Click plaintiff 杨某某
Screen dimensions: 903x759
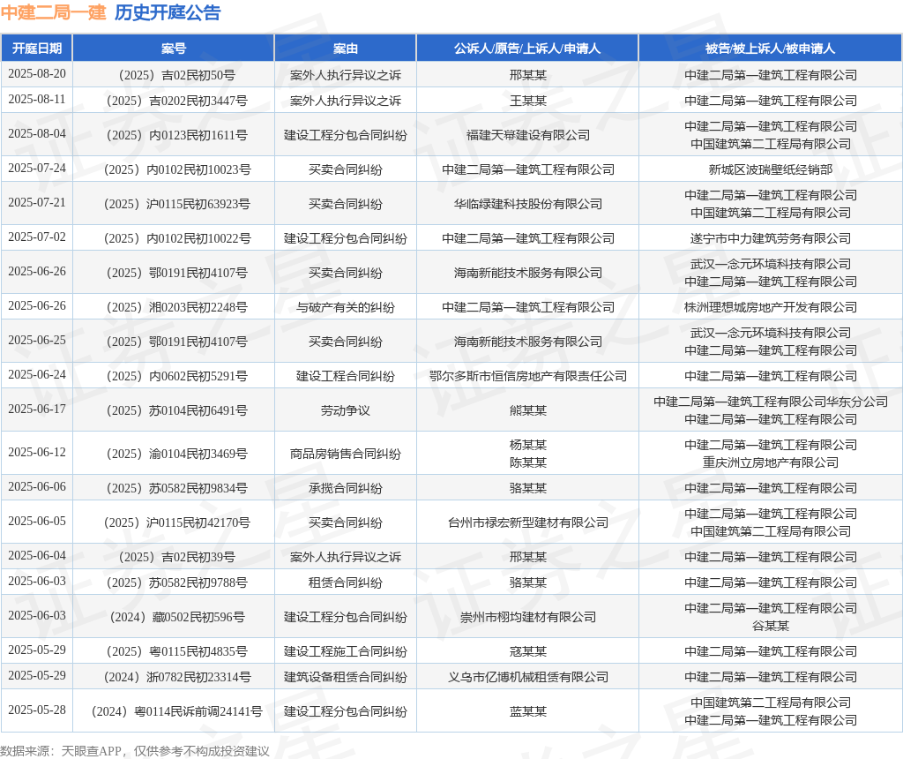click(x=527, y=445)
